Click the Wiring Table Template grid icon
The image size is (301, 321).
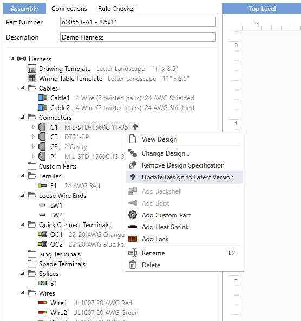[32, 79]
